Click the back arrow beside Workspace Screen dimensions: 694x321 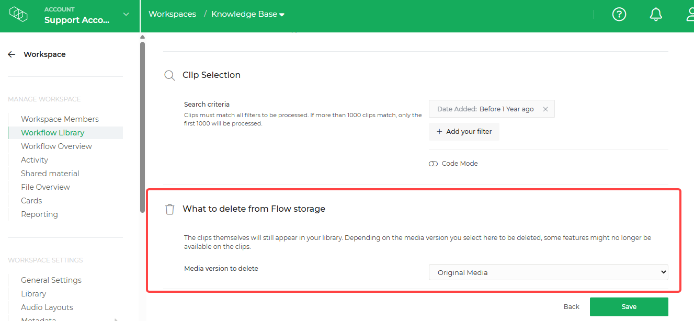click(x=12, y=54)
